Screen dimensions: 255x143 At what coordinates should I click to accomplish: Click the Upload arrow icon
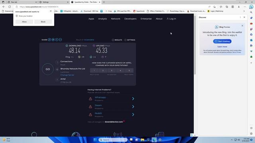coord(94,46)
